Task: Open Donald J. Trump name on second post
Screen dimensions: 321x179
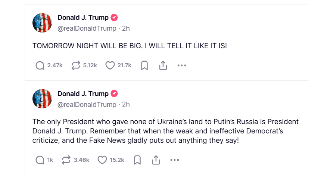Action: [x=83, y=94]
